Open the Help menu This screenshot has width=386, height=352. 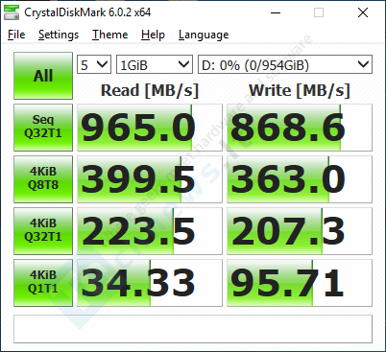153,35
